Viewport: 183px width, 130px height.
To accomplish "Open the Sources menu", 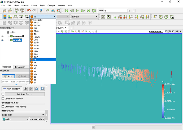I will 25,6.
